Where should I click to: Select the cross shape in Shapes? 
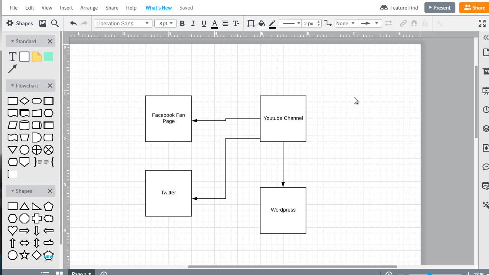pyautogui.click(x=37, y=218)
